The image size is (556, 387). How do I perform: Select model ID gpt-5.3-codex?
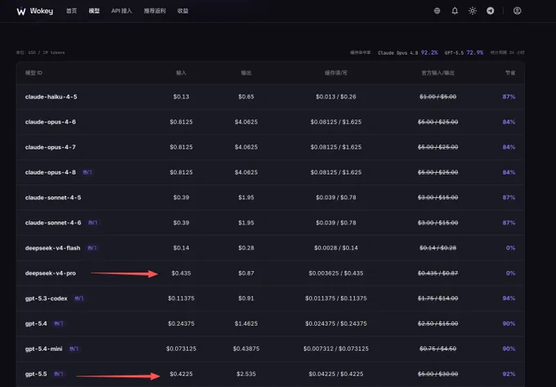[x=46, y=299]
